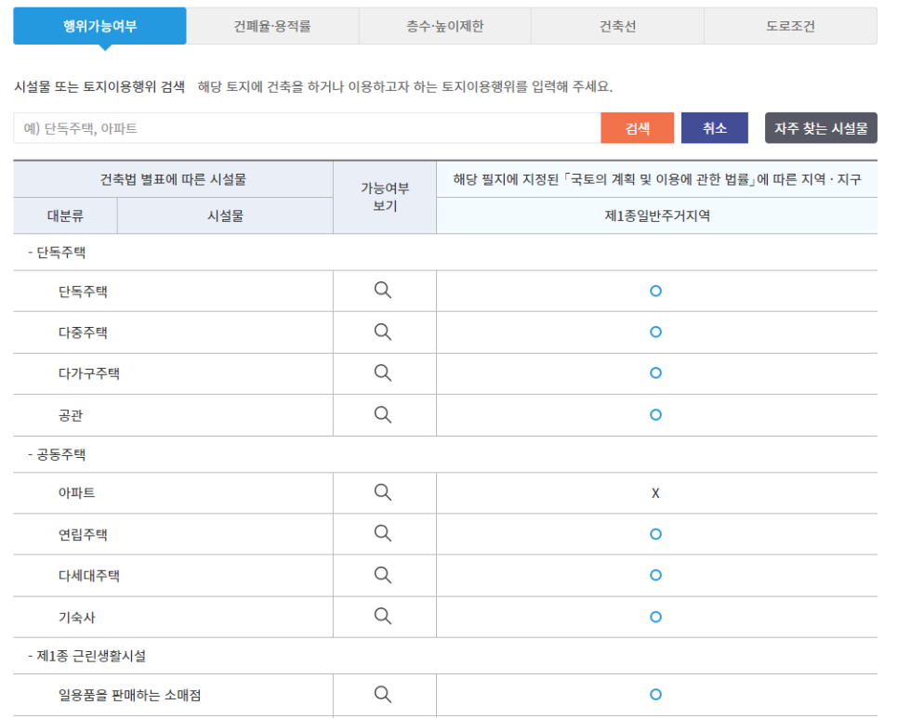
Task: Click the 취소 button
Action: click(714, 127)
